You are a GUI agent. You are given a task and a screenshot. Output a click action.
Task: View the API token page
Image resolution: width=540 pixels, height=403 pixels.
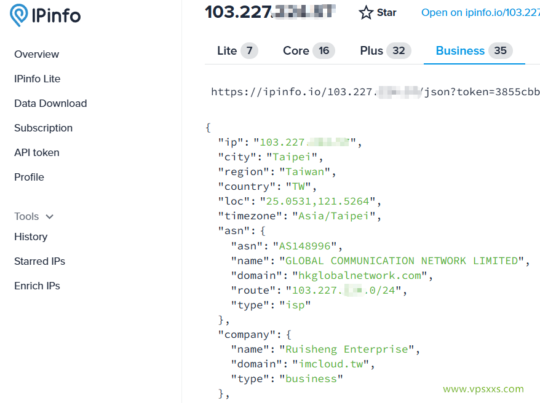coord(37,152)
